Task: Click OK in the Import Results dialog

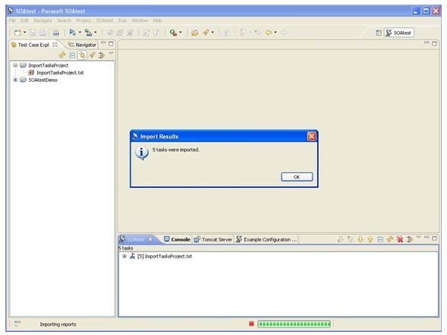Action: (297, 177)
